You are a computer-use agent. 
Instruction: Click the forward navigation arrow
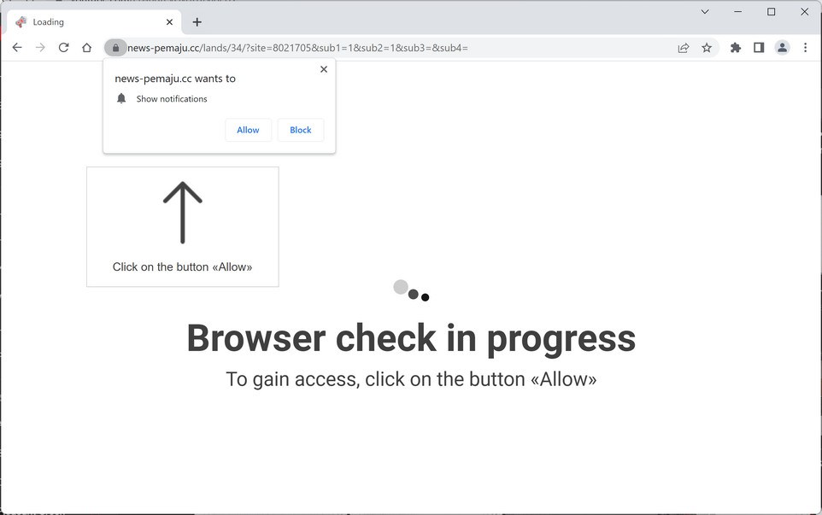point(40,48)
